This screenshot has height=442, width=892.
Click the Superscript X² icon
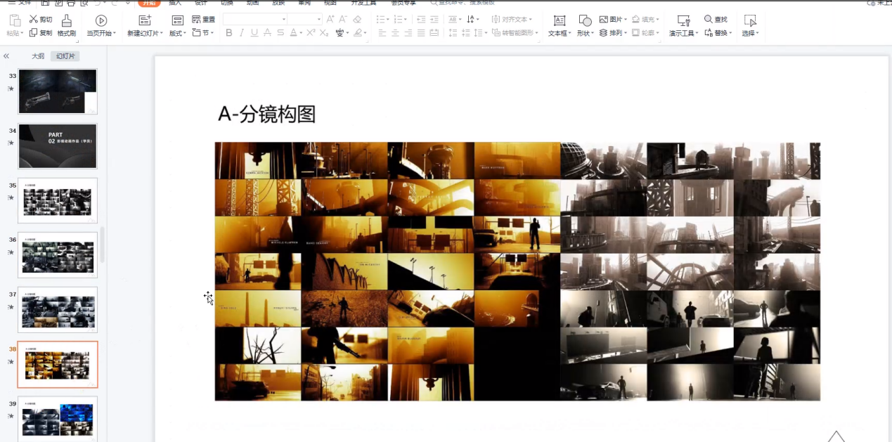(x=311, y=33)
